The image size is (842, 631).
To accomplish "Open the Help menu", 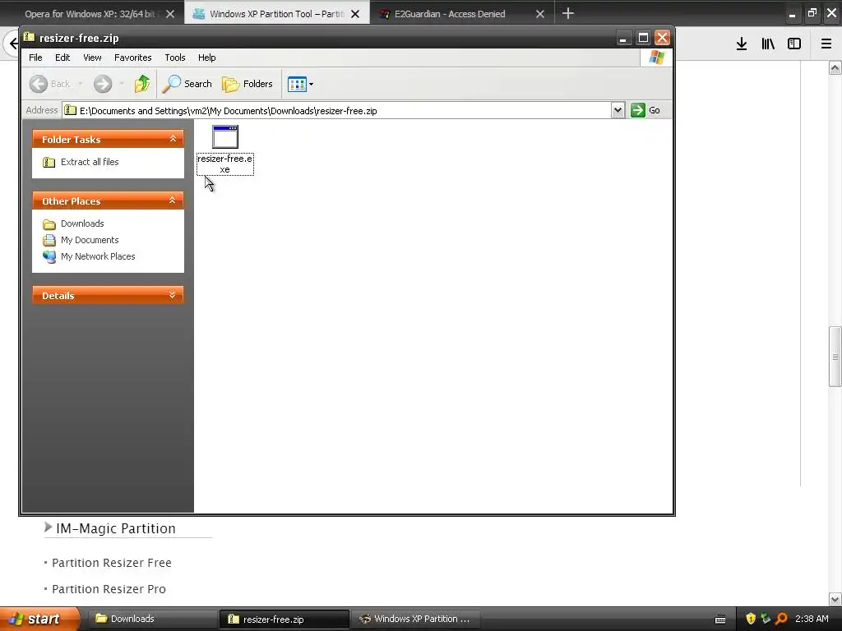I will pos(206,58).
